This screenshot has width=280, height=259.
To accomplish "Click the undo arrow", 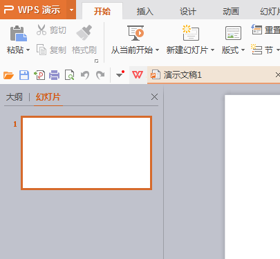I will (85, 75).
